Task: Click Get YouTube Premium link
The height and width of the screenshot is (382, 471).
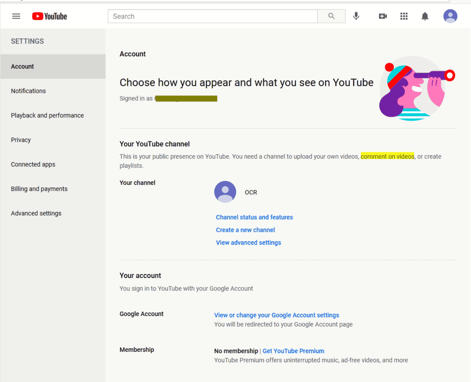Action: point(293,351)
